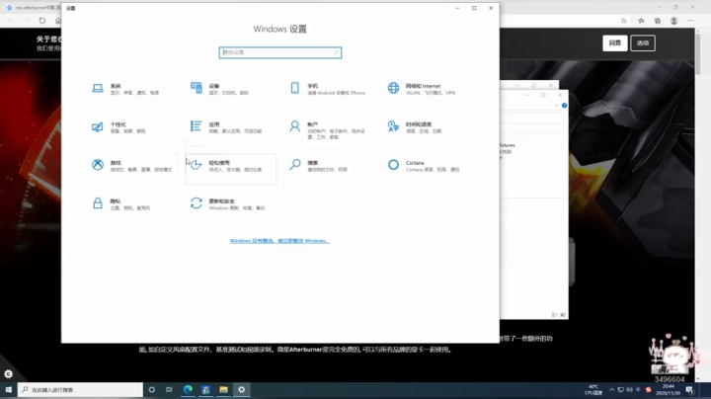Open the Windows Start menu
Screen dimensions: 711x399
coord(9,389)
